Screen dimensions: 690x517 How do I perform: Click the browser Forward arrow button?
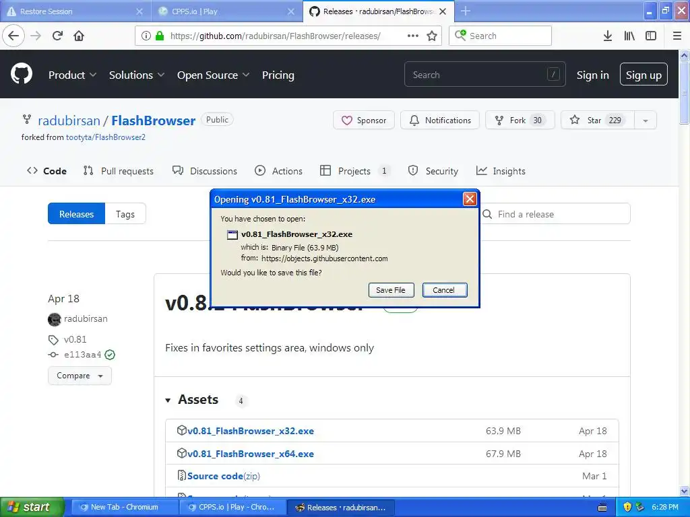(x=36, y=36)
